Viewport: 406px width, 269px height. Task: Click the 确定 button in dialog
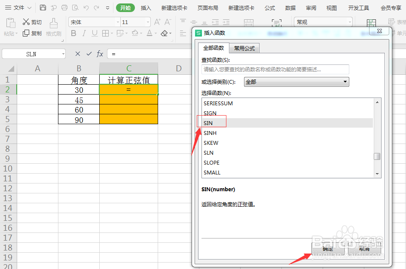pos(328,248)
